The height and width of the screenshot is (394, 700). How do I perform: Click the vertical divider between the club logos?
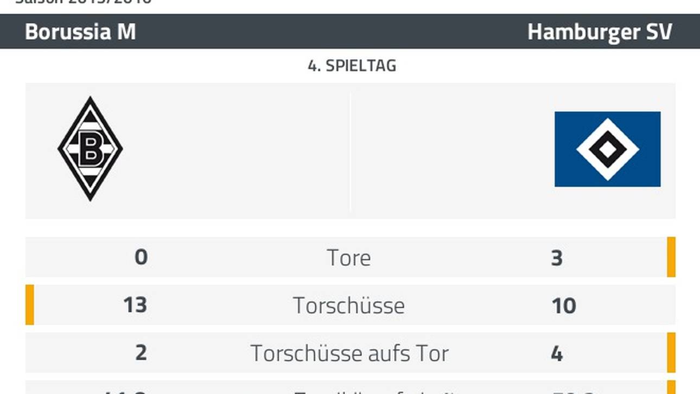[350, 151]
